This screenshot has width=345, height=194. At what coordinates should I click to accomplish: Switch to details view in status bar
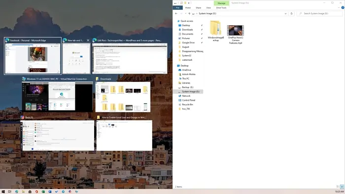(x=338, y=187)
